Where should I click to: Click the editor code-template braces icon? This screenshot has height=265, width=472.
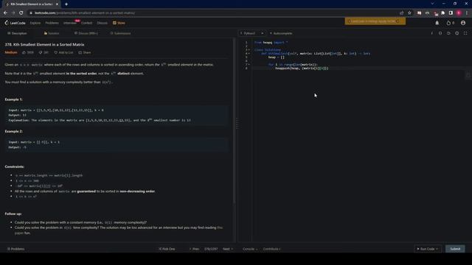[x=440, y=33]
